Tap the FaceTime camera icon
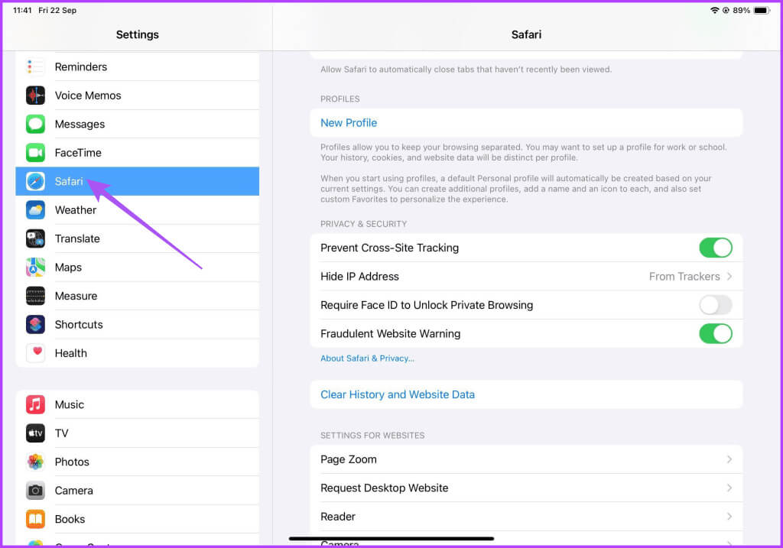783x548 pixels. click(35, 153)
